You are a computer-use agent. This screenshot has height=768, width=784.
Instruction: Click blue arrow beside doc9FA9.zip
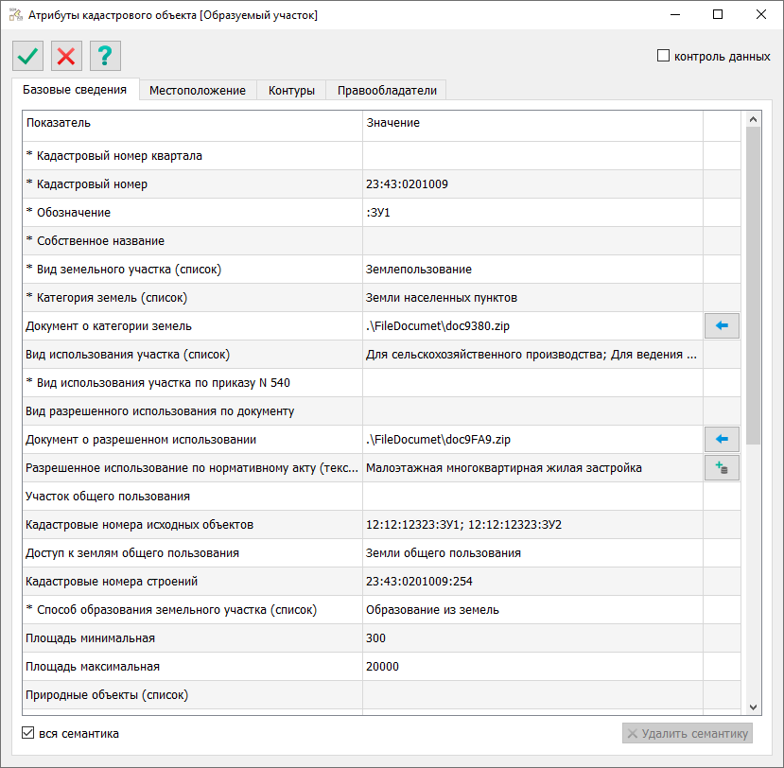722,440
